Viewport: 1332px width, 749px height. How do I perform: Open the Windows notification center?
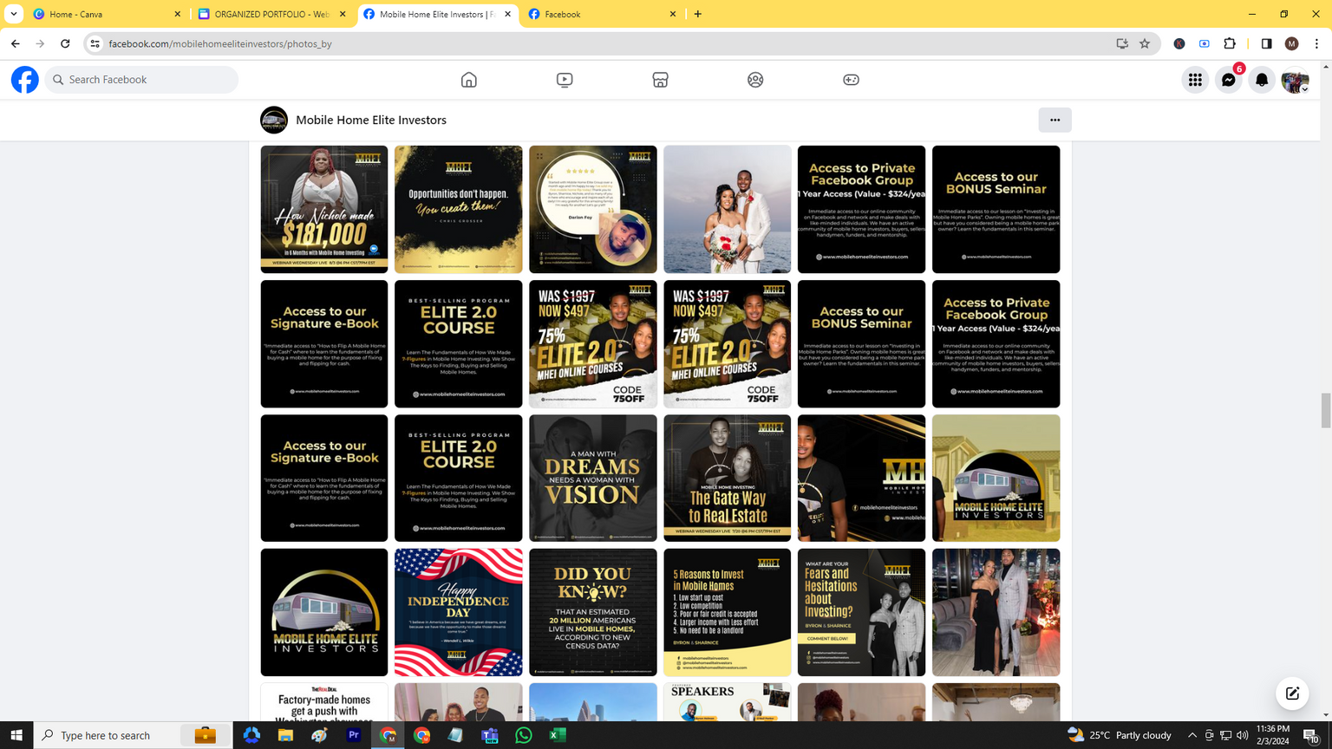(1311, 735)
